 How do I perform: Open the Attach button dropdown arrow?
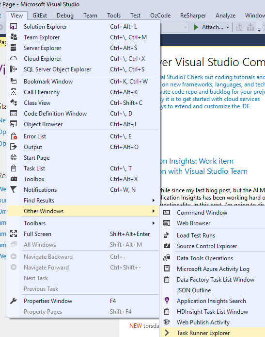click(x=228, y=27)
